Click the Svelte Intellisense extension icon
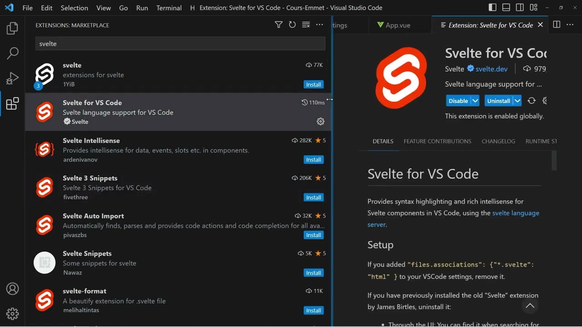The height and width of the screenshot is (327, 582). pos(45,150)
